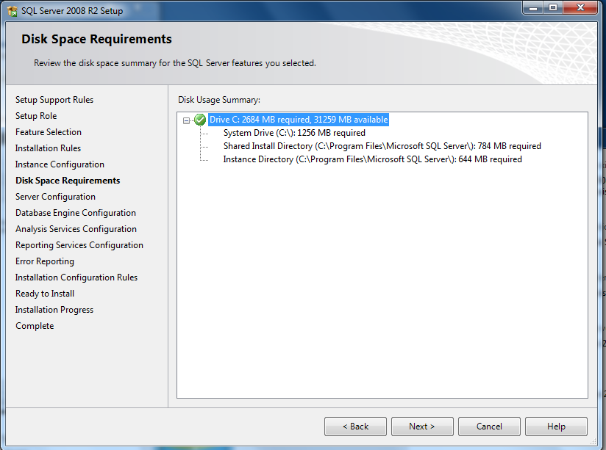Click the Complete step in sidebar
Viewport: 606px width, 450px height.
click(x=35, y=326)
